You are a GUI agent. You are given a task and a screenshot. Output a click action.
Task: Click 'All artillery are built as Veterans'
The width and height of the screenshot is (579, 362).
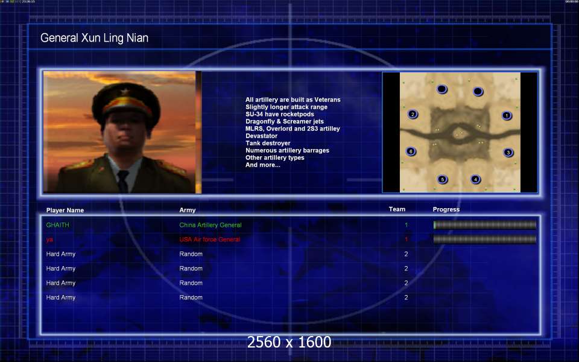click(x=293, y=100)
